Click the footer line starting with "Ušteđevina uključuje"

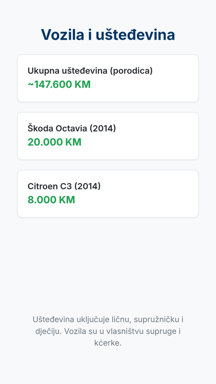(x=108, y=319)
